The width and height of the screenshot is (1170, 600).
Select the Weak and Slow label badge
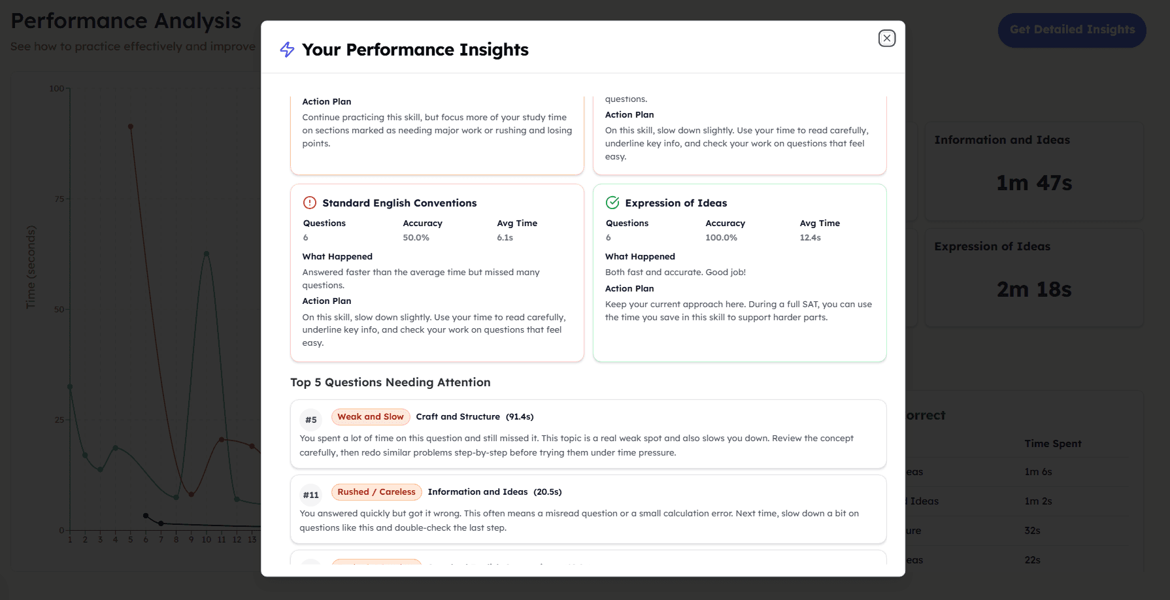[370, 416]
